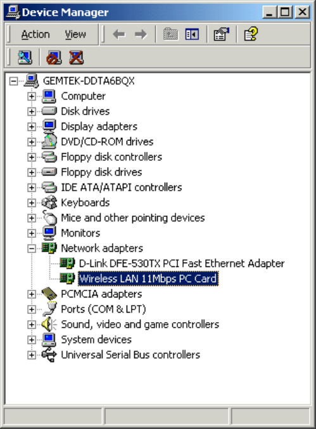This screenshot has width=316, height=429.
Task: Click the Back arrow toolbar button
Action: pyautogui.click(x=119, y=34)
